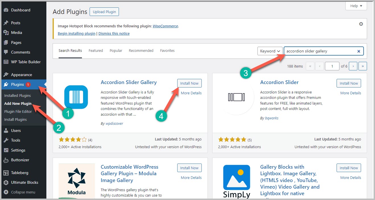The width and height of the screenshot is (375, 200).
Task: Click the Buttonizer icon
Action: point(6,160)
